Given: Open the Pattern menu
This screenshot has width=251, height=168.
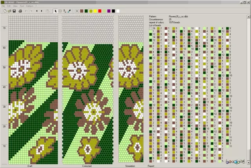Looking at the screenshot, I should pyautogui.click(x=30, y=6).
